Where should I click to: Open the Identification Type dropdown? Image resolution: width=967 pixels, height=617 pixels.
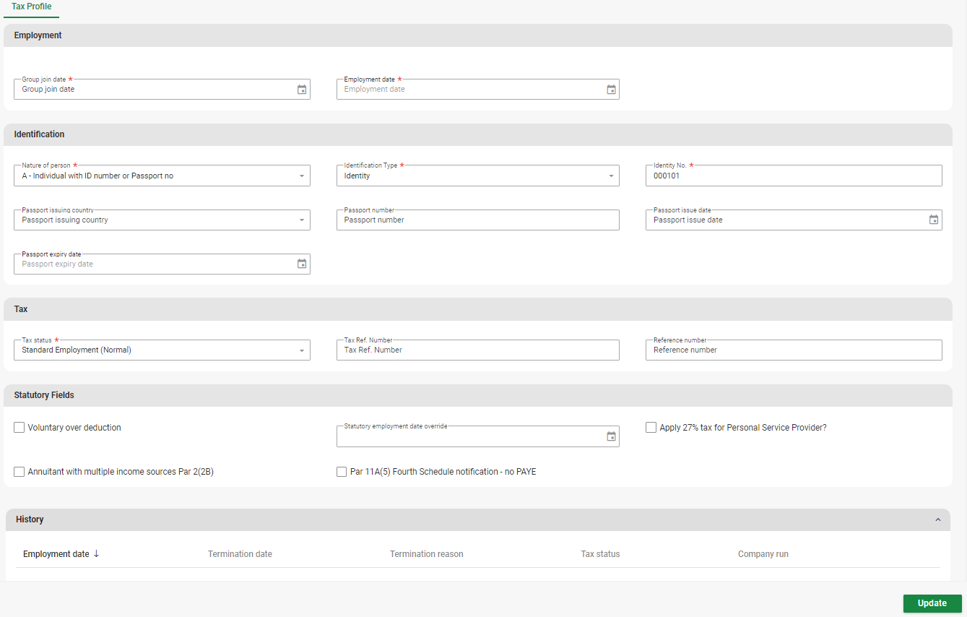click(x=610, y=176)
